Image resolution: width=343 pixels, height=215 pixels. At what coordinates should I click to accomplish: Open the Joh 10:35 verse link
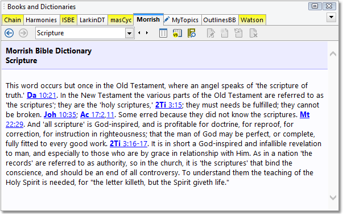click(x=60, y=114)
